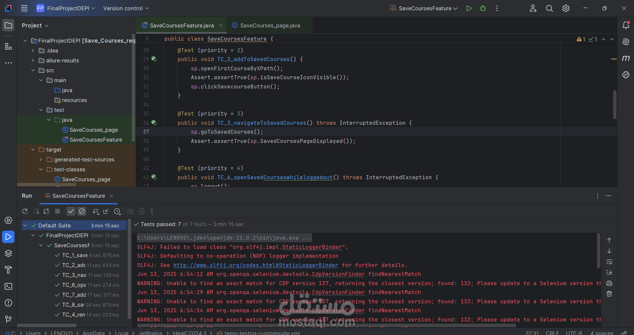Print console output icon
The image size is (634, 335).
[609, 283]
